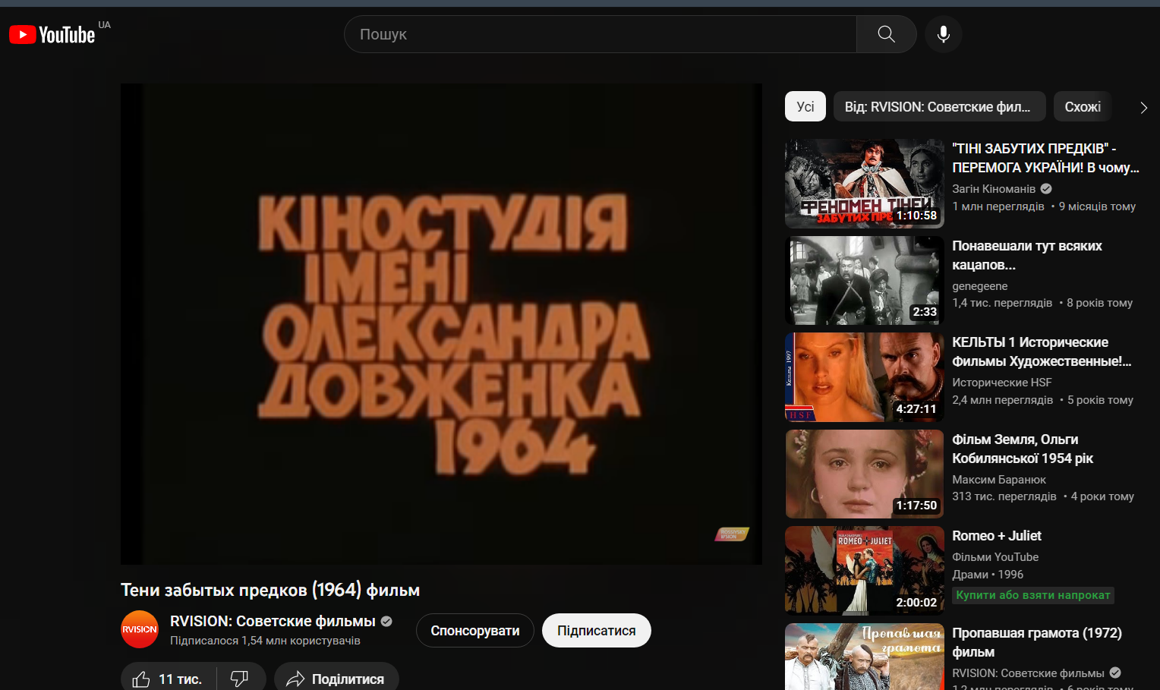Click Фільми YouTube label under Romeo + Juliet
The width and height of the screenshot is (1160, 690).
click(x=995, y=557)
